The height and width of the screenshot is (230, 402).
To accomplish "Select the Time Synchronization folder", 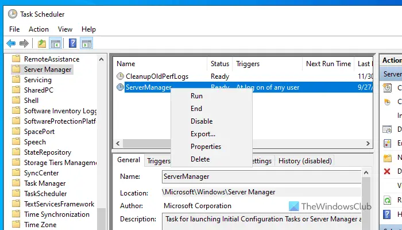I will pyautogui.click(x=57, y=214).
